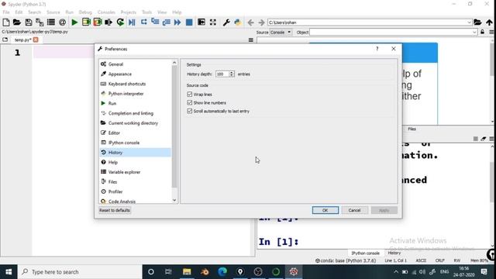496x279 pixels.
Task: Open the Help Source Console dropdown
Action: tap(281, 33)
